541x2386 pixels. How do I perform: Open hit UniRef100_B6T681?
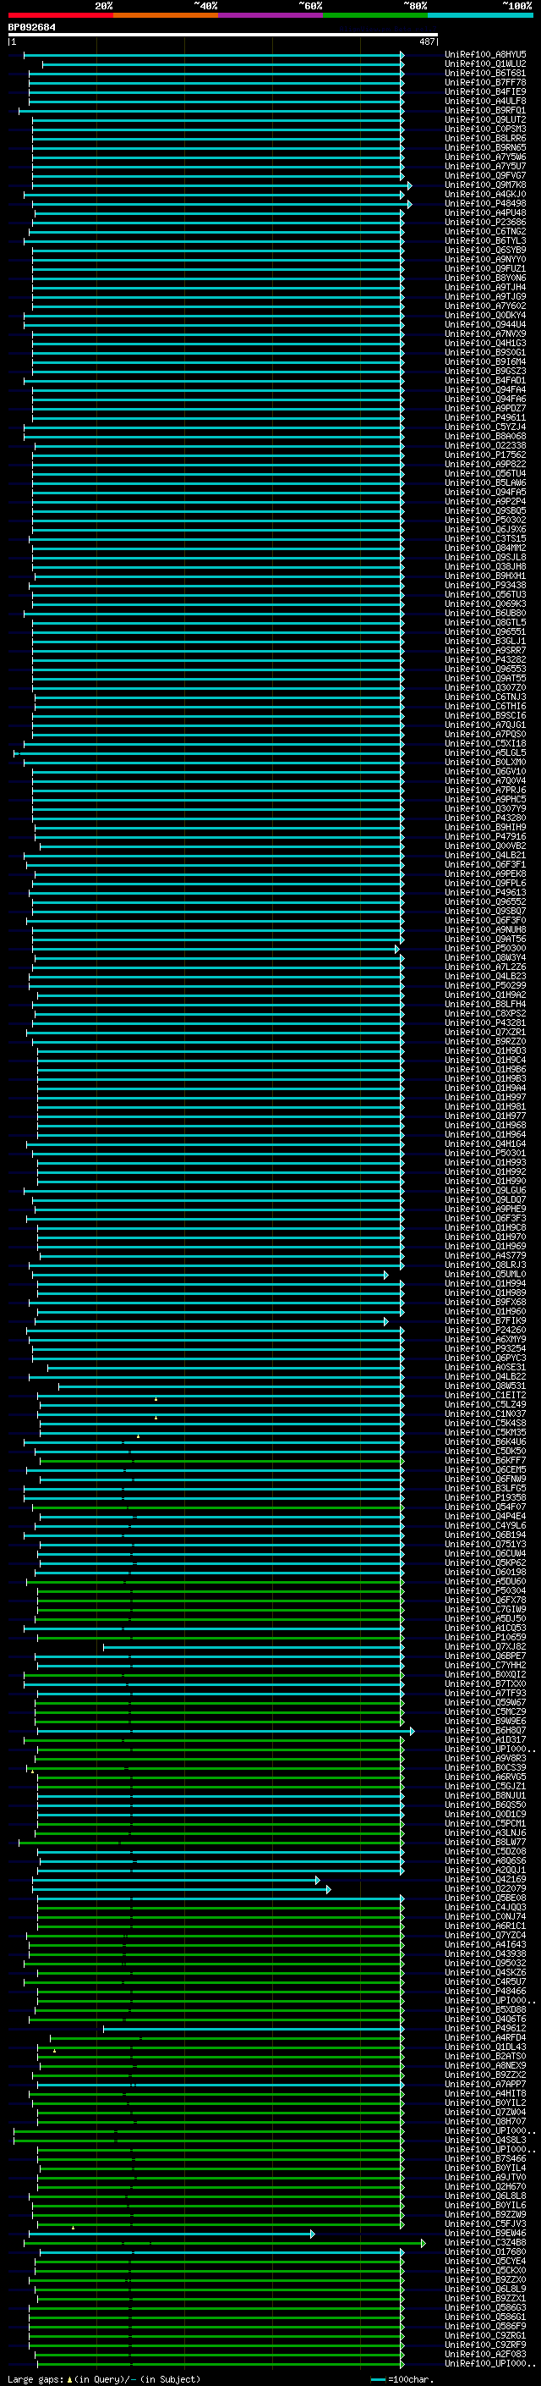(485, 73)
